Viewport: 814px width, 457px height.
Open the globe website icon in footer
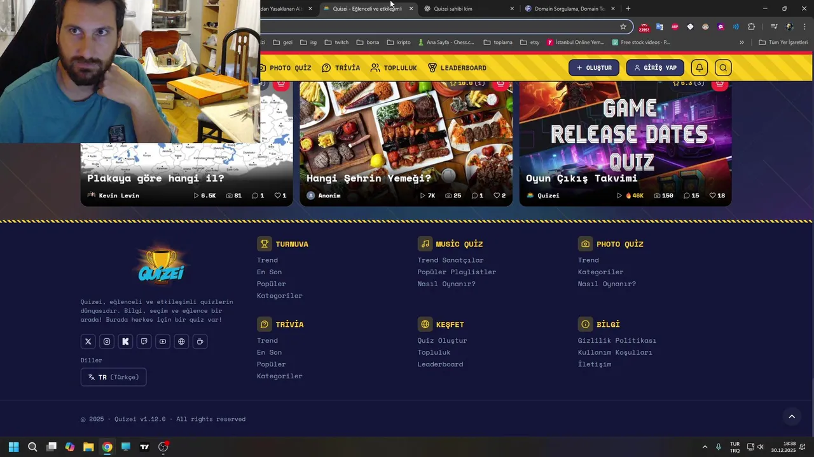[x=181, y=341]
